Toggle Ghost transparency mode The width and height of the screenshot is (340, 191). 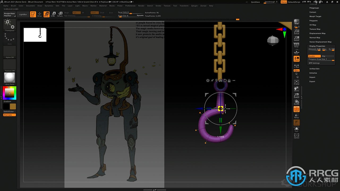click(296, 123)
